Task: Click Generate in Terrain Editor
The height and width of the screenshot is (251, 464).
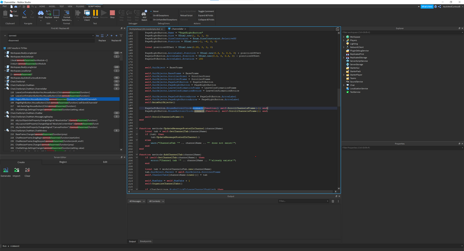Action: point(6,172)
